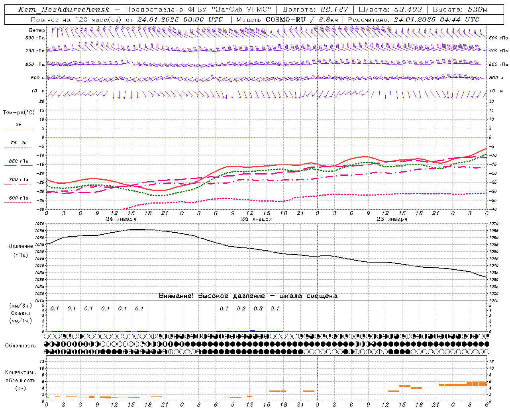Image resolution: width=510 pixels, height=408 pixels.
Task: Click the Высота: 530м elevation label
Action: coord(459,10)
